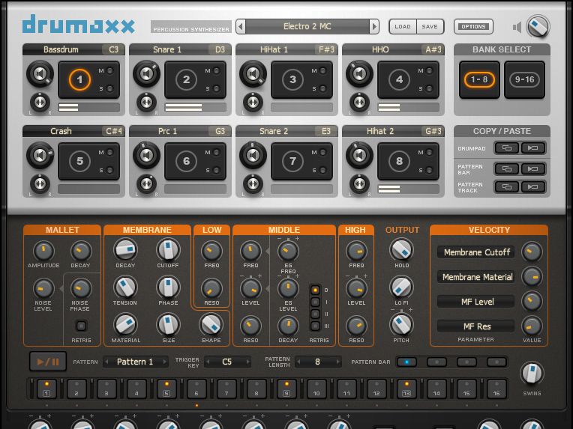Click the Membrane Shape knob
The image size is (573, 429).
click(211, 324)
